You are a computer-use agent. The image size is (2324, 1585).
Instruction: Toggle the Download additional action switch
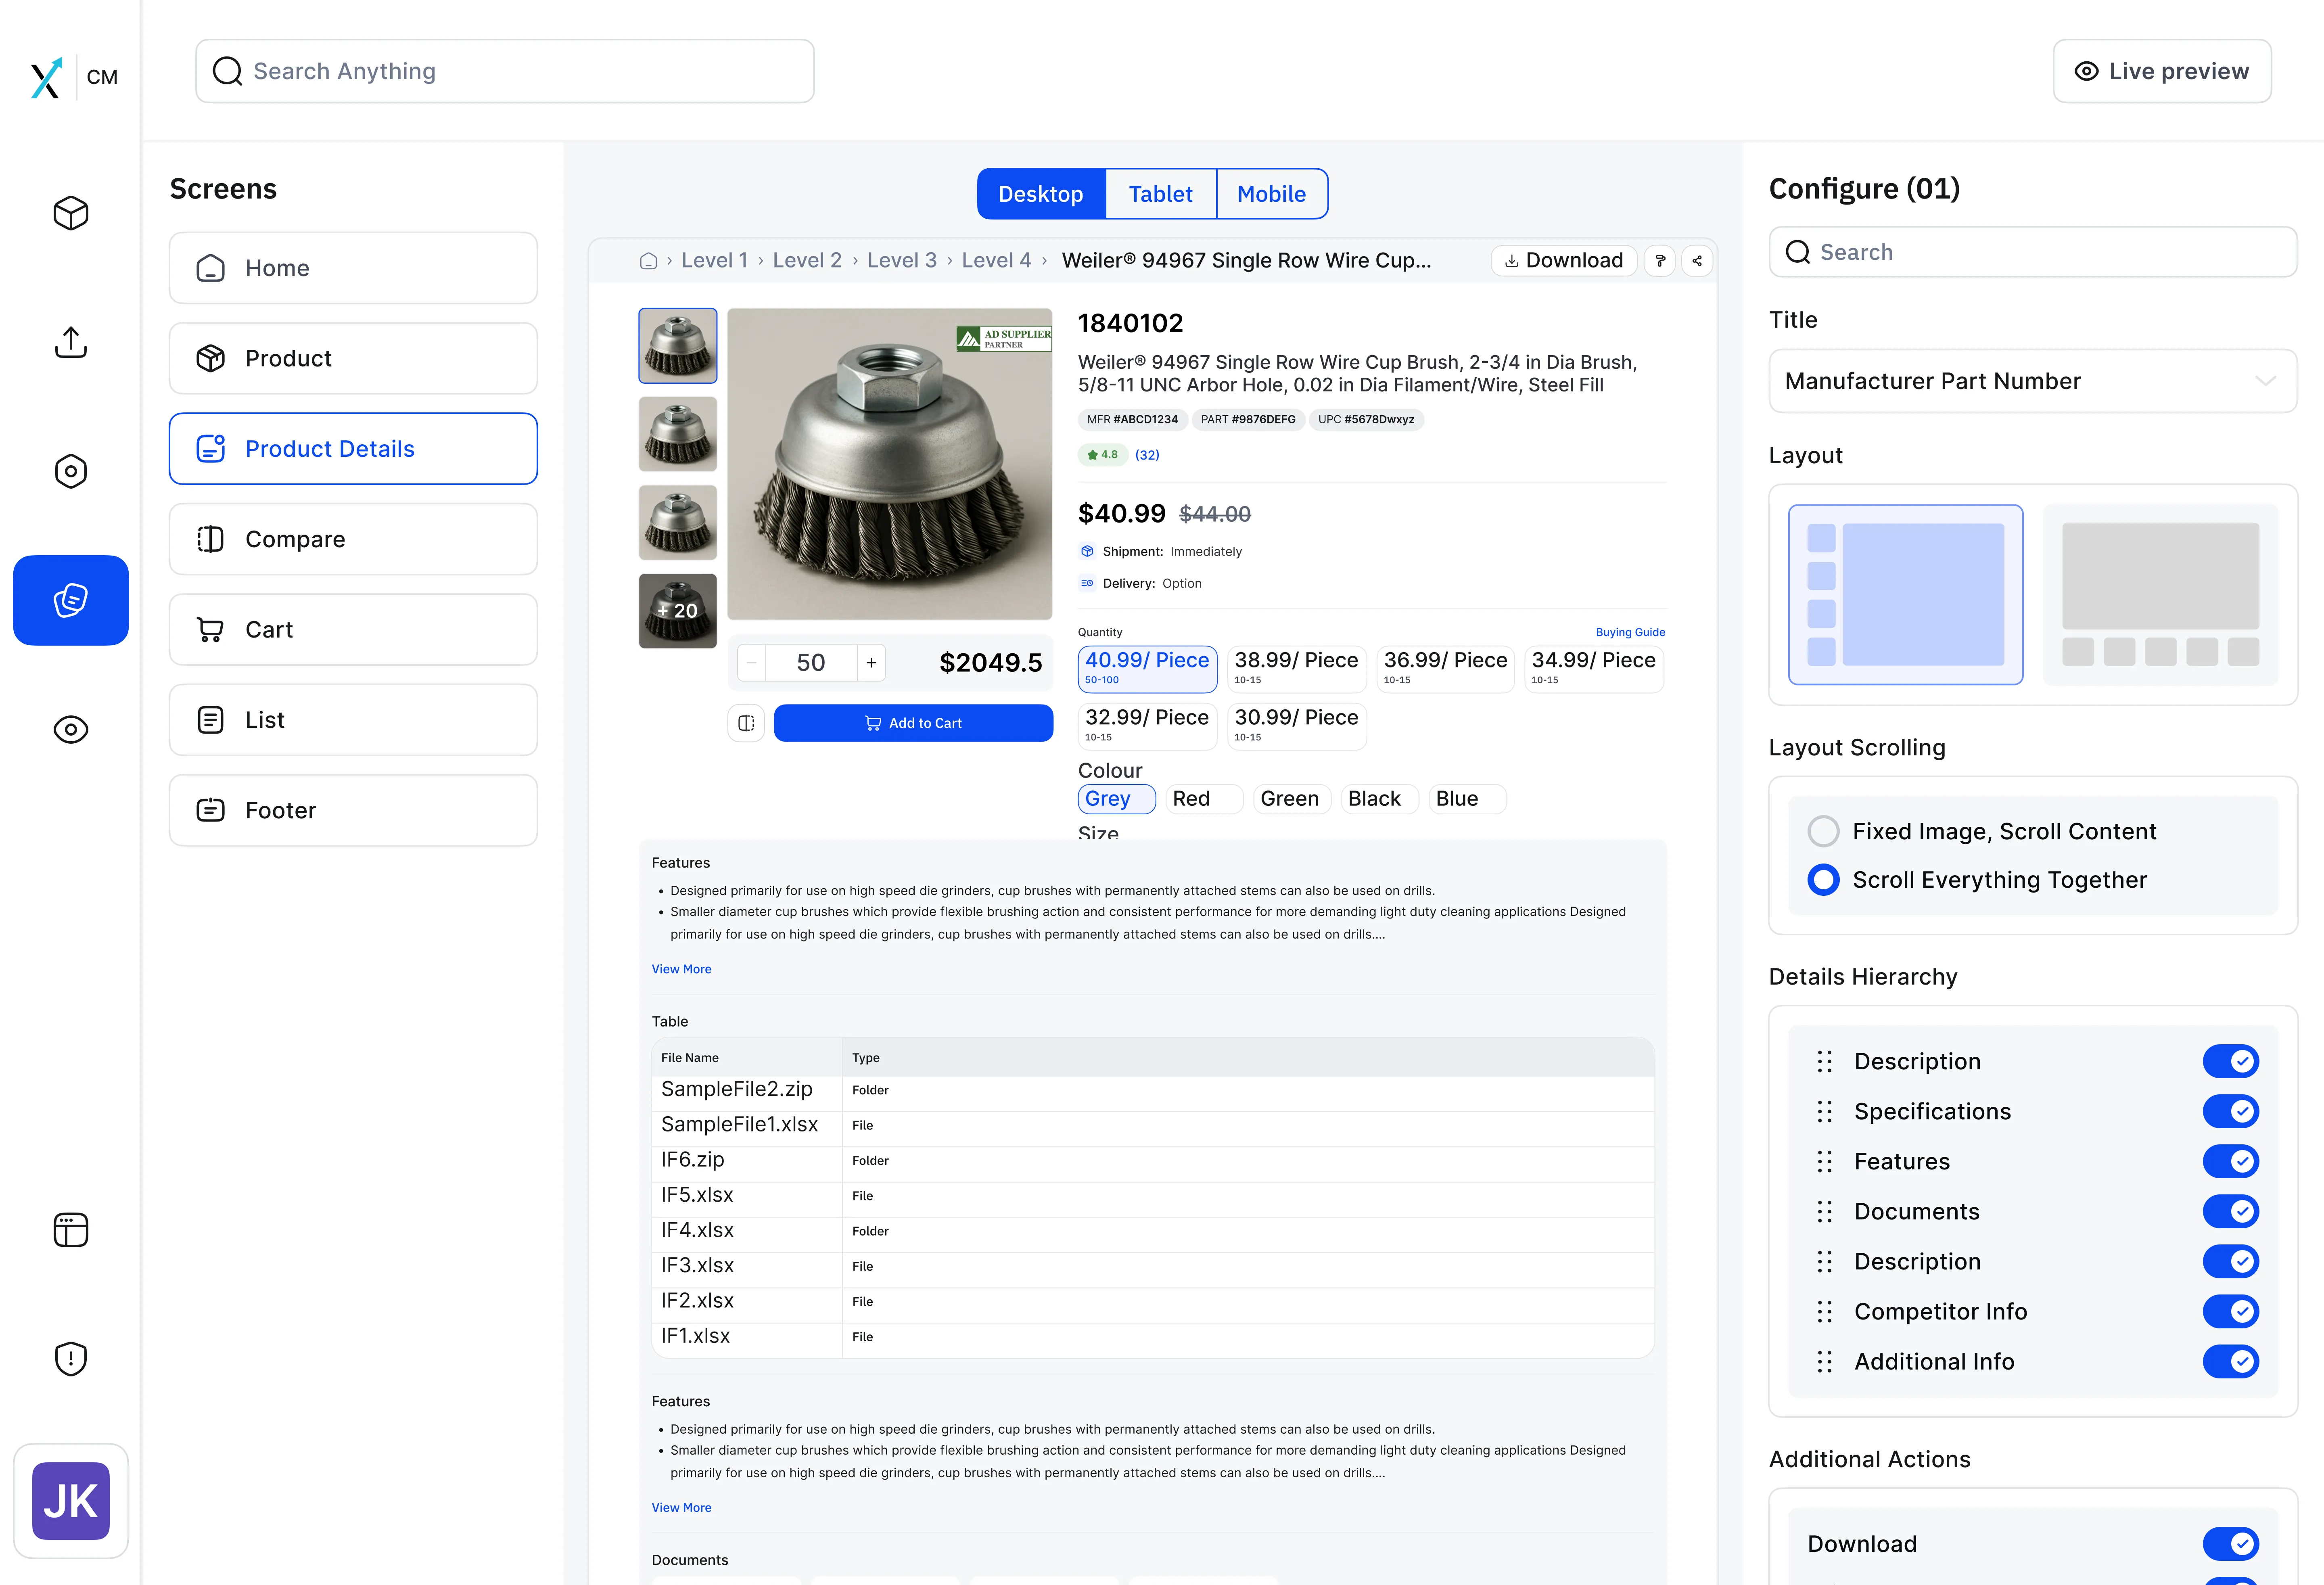point(2231,1544)
